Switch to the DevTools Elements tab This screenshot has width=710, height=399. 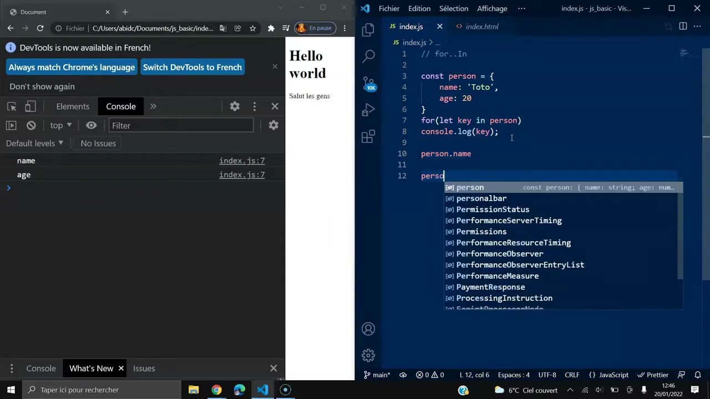73,106
